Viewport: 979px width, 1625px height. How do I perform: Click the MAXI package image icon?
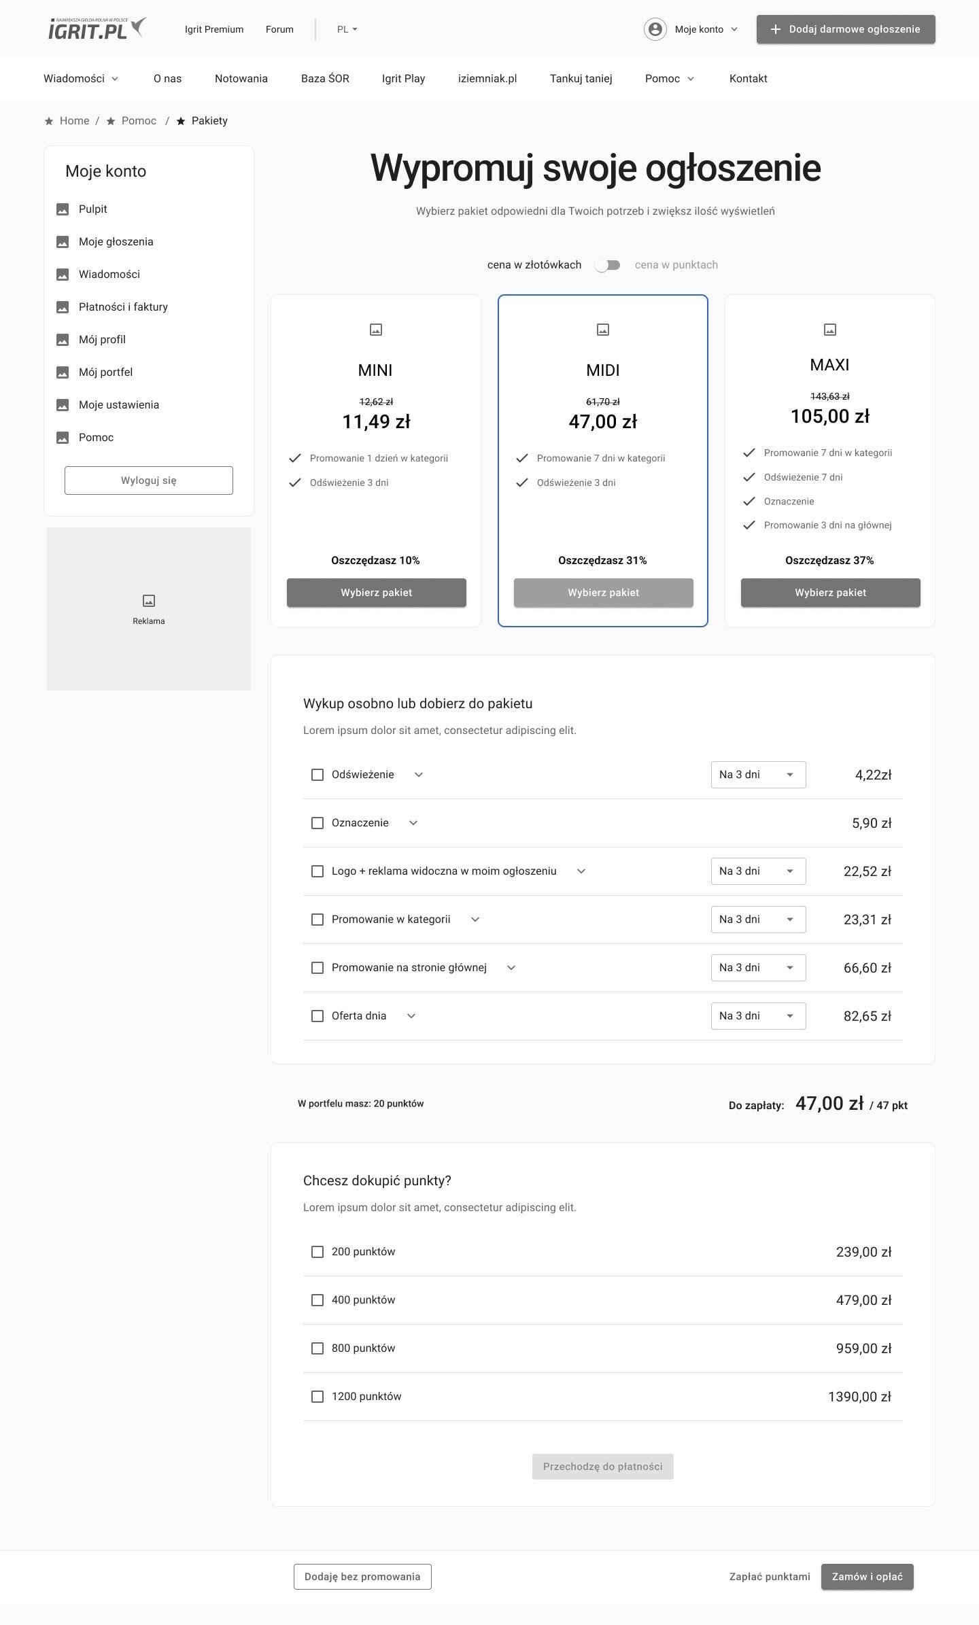[x=829, y=330]
